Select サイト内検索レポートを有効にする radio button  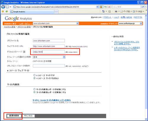pyautogui.click(x=34, y=89)
